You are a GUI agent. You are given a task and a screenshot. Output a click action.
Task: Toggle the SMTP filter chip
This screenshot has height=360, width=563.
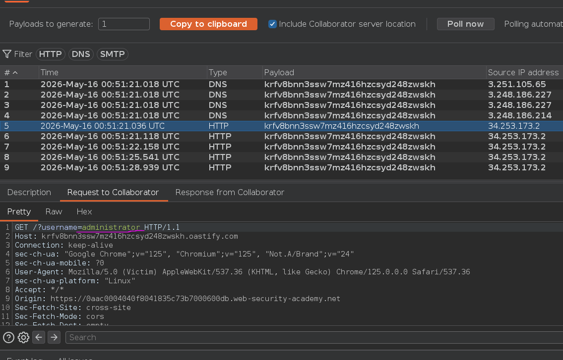[x=113, y=54]
